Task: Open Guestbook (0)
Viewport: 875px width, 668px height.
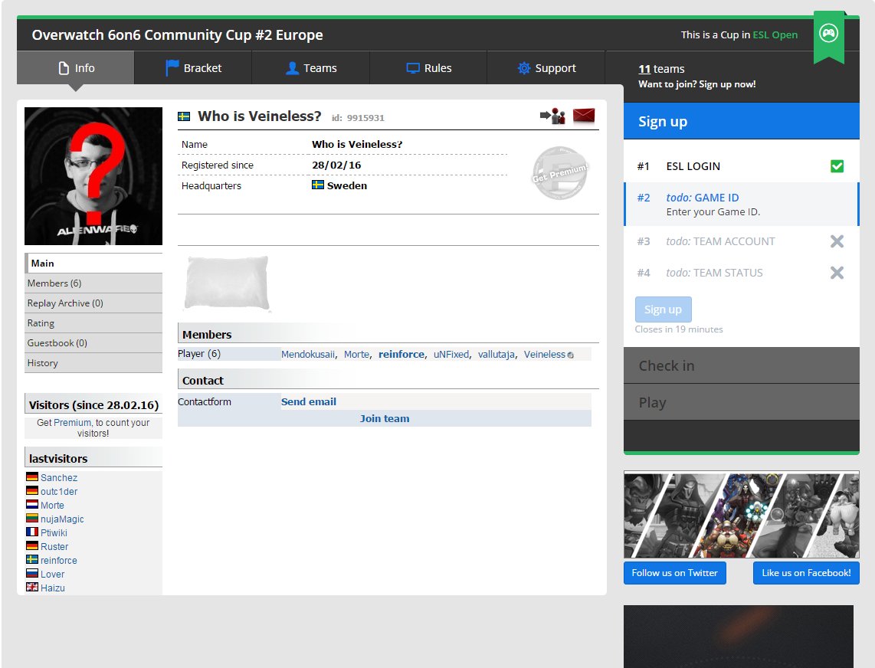Action: (93, 342)
